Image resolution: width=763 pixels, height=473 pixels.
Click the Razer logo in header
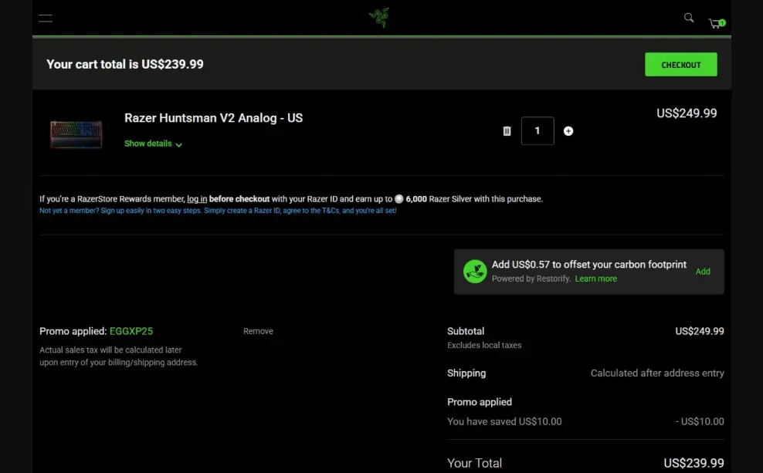pyautogui.click(x=378, y=18)
